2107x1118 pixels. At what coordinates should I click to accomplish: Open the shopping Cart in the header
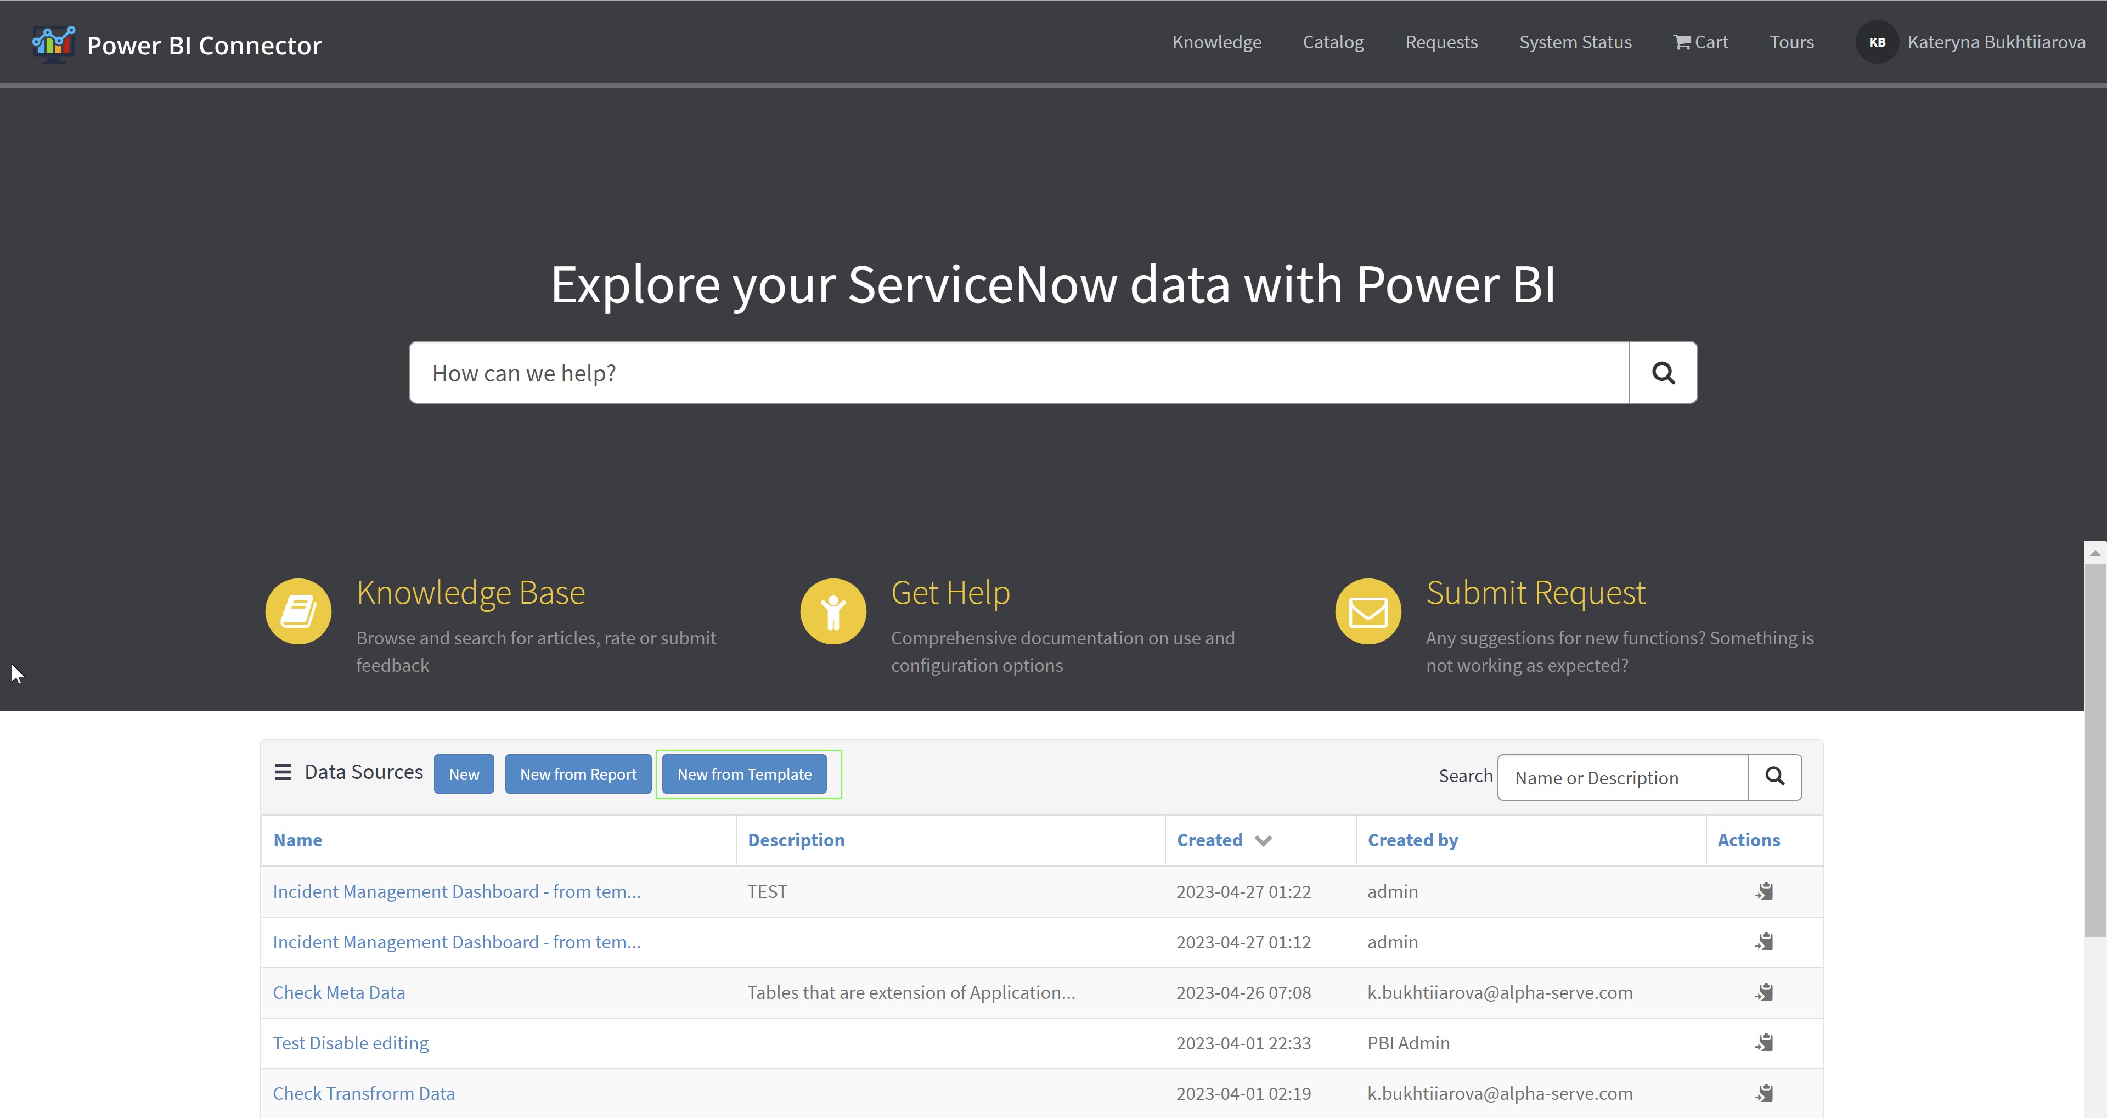coord(1700,42)
